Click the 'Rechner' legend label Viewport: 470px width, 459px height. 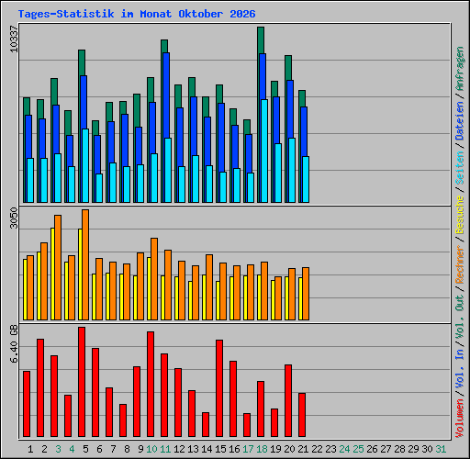pyautogui.click(x=460, y=264)
